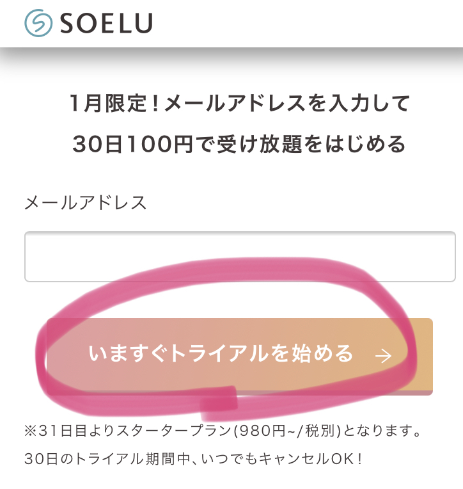Viewport: 463px width, 489px height.
Task: Click the pink hand-drawn circle overlap mark
Action: [219, 404]
